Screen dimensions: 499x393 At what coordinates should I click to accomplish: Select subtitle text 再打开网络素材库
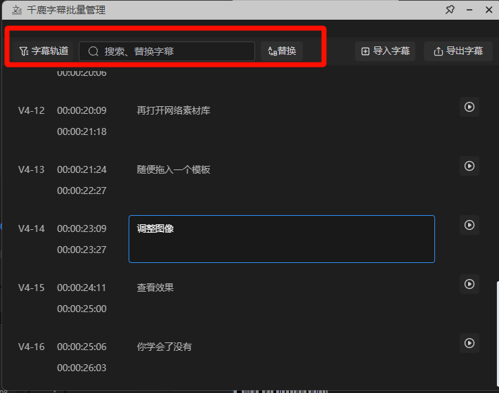point(174,110)
